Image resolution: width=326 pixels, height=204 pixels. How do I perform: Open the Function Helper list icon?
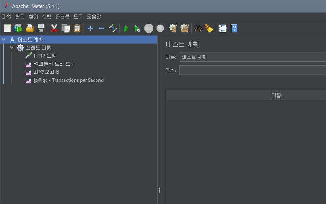[222, 29]
